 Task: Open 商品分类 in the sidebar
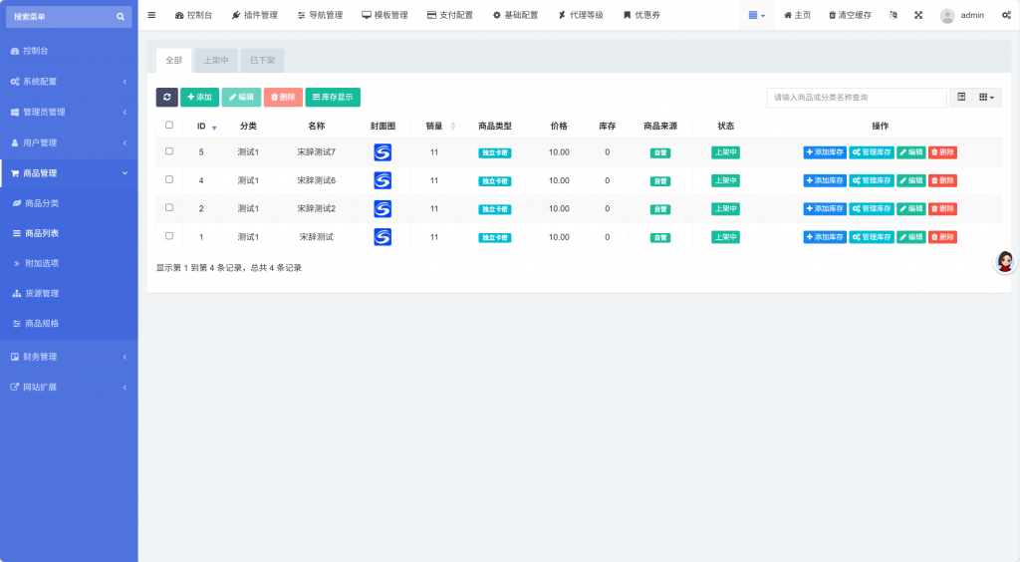pos(69,203)
